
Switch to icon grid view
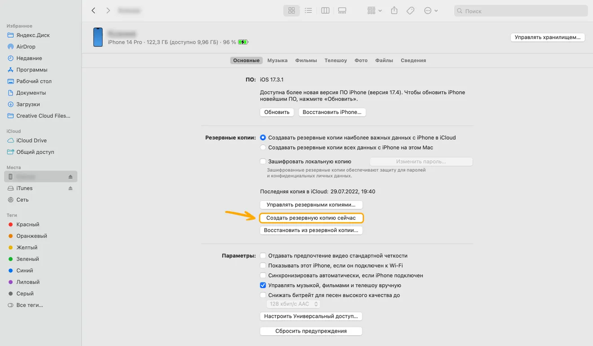(x=292, y=10)
